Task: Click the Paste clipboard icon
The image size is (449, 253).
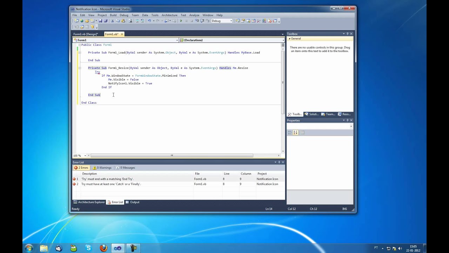Action: tap(123, 21)
